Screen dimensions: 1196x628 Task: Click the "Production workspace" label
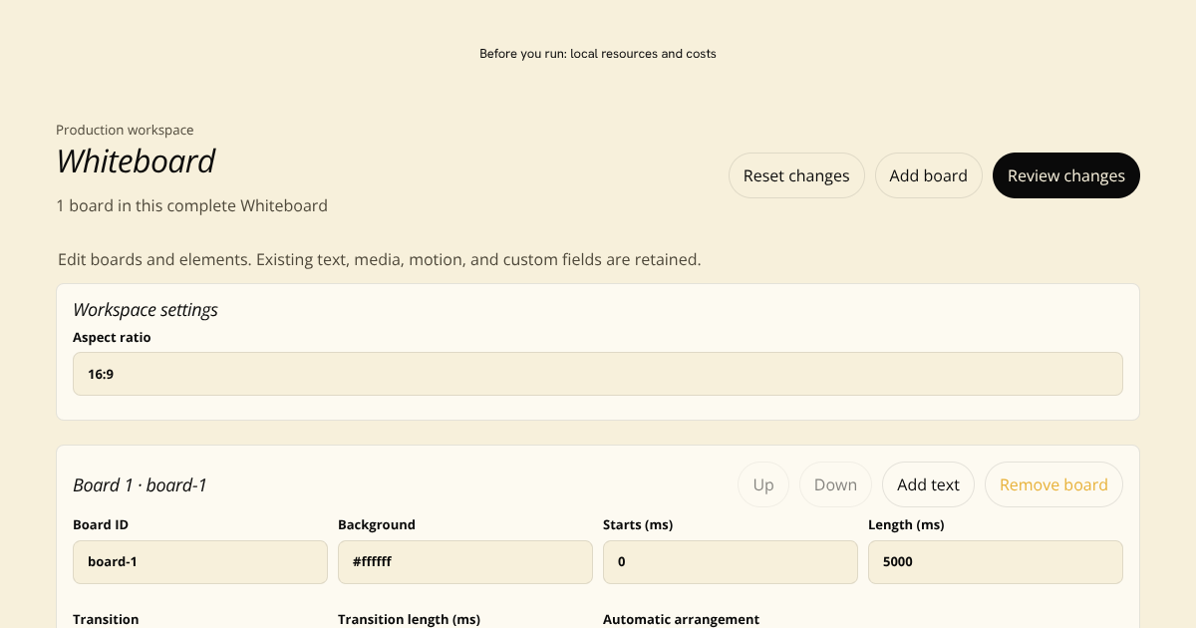(x=125, y=130)
